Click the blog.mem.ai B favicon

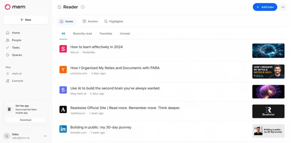click(x=63, y=90)
